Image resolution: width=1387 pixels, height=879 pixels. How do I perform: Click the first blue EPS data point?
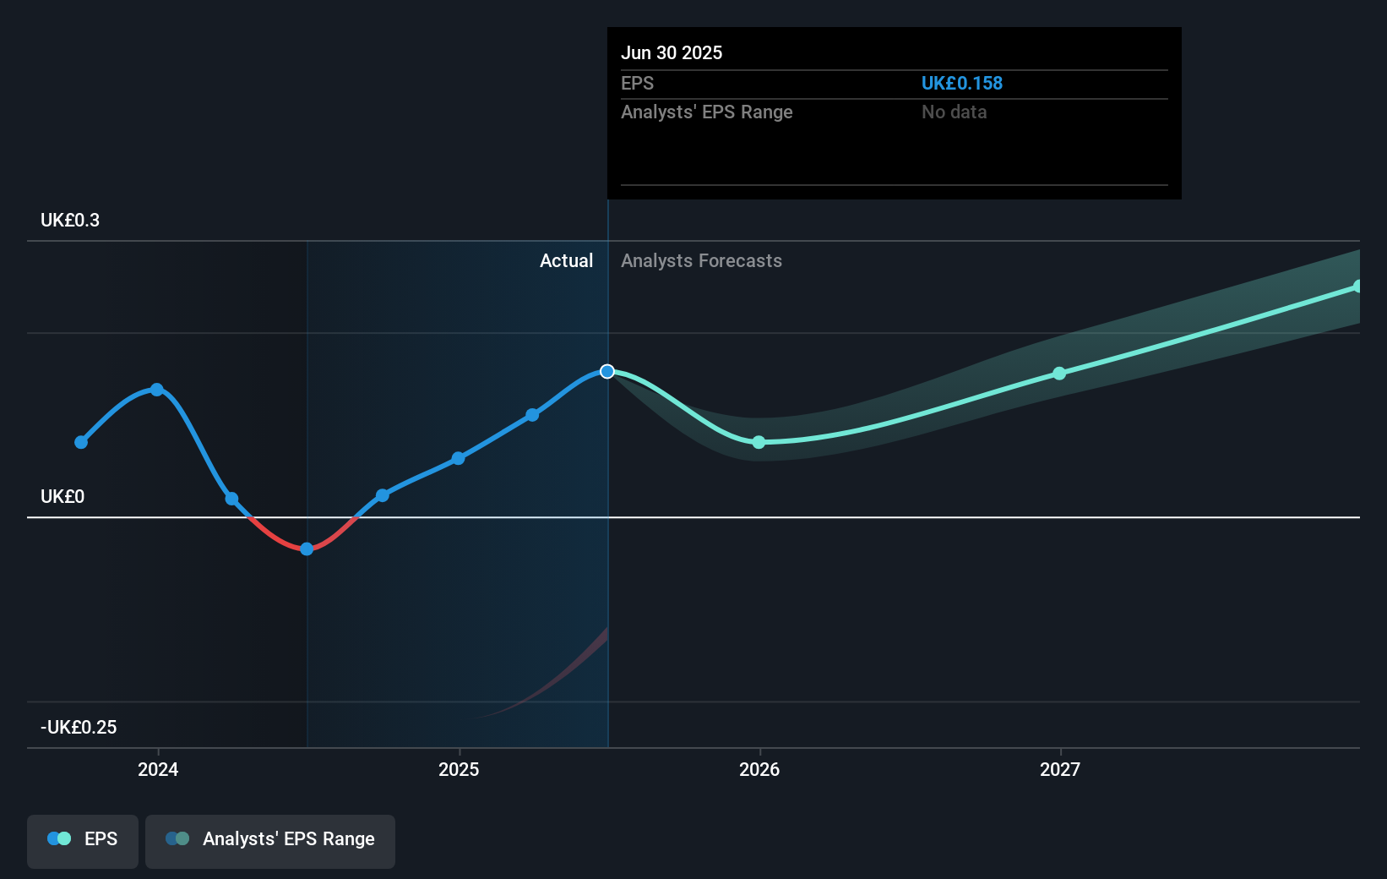[x=80, y=442]
